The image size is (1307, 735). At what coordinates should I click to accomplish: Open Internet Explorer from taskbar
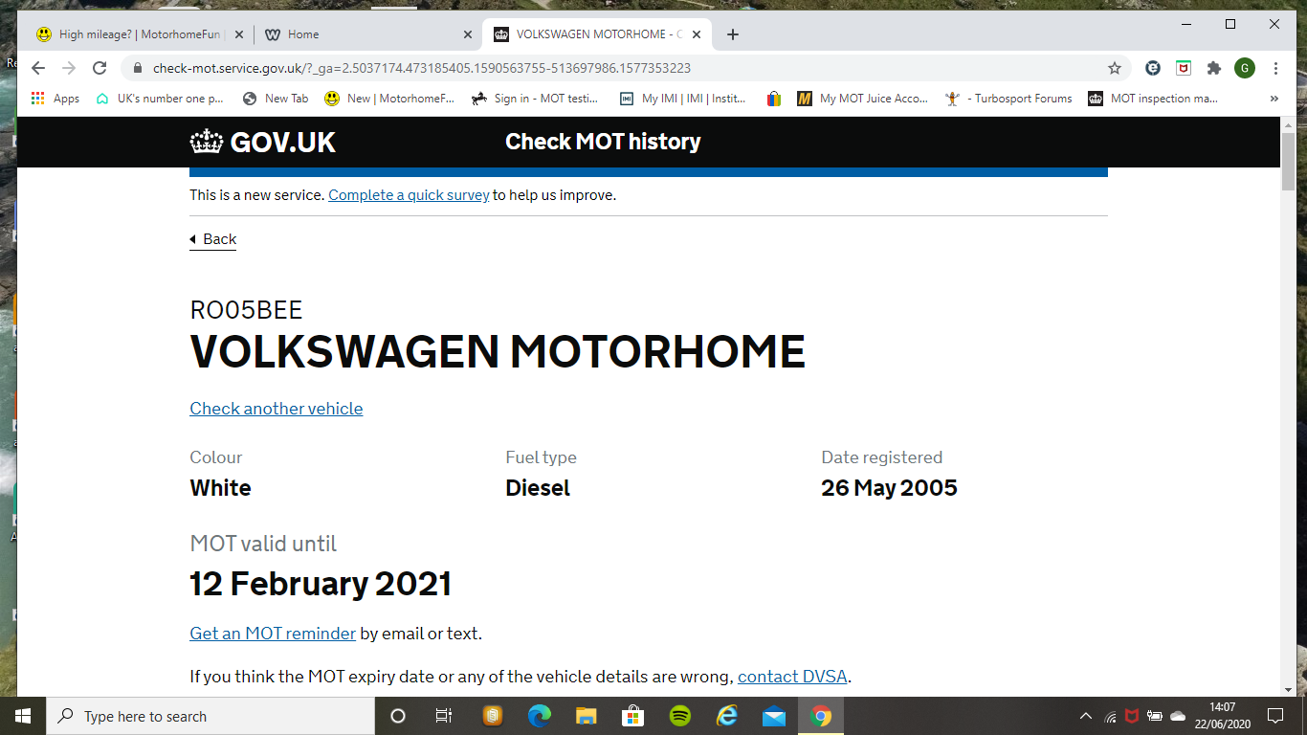[727, 716]
